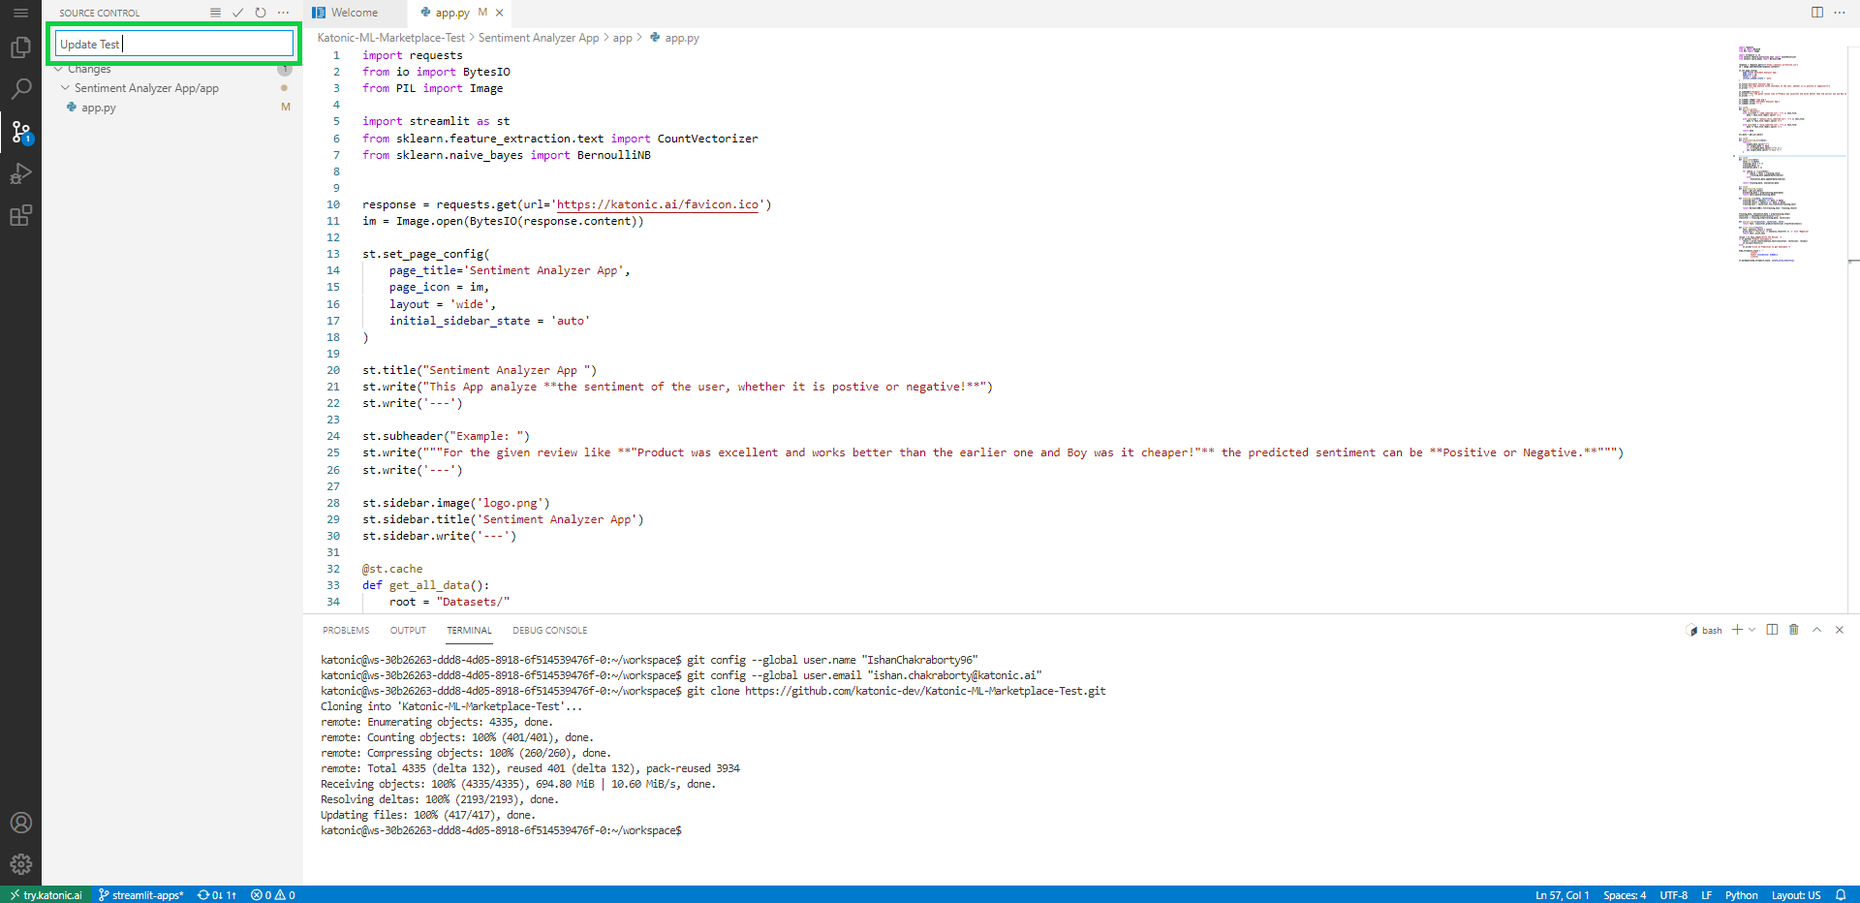The image size is (1860, 903).
Task: Click the code minimap overview
Action: pos(1790,153)
